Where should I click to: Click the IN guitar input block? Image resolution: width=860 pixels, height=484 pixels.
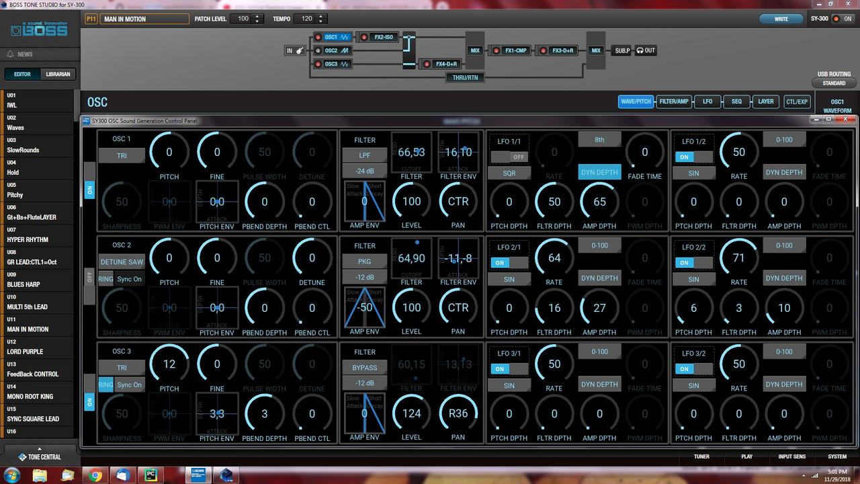(296, 50)
